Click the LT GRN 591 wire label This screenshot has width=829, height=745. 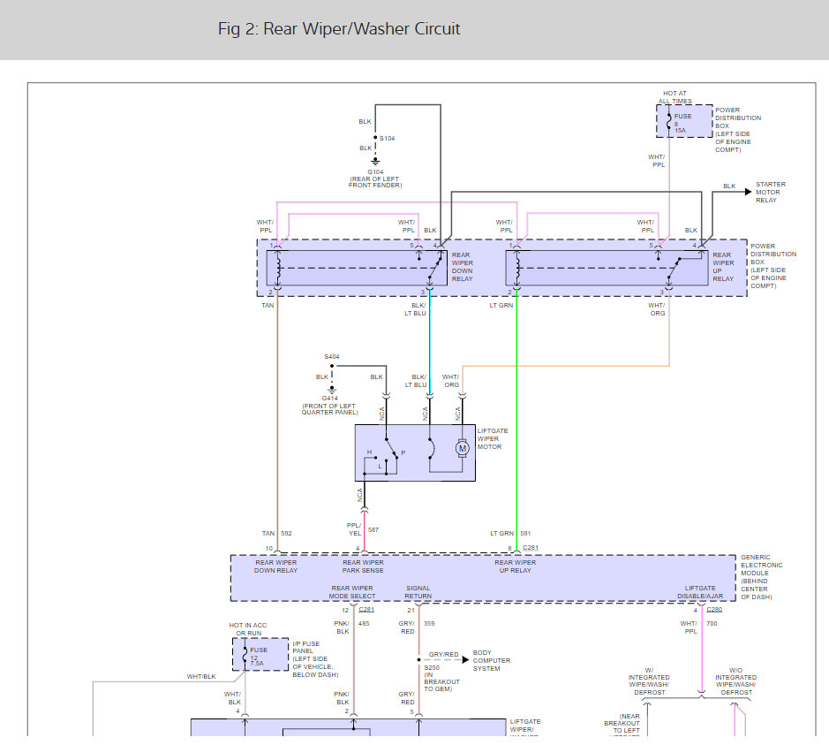[512, 534]
